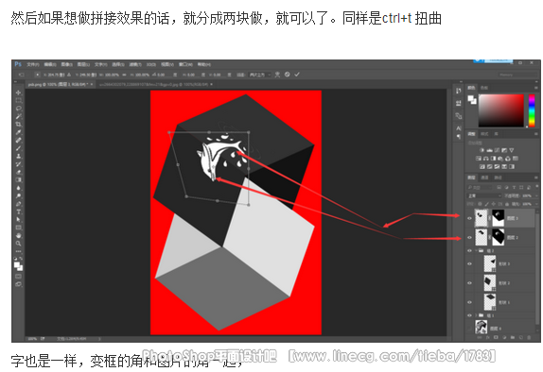The width and height of the screenshot is (543, 372).
Task: Switch to 色板 (Swatches) tab
Action: (483, 88)
